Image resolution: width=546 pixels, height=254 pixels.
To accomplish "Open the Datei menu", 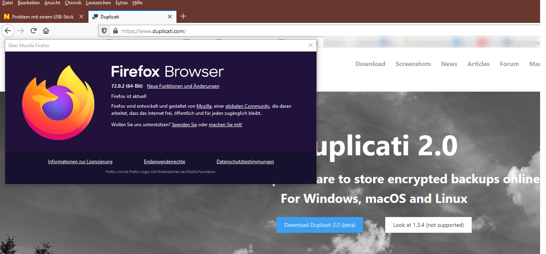I will point(7,3).
